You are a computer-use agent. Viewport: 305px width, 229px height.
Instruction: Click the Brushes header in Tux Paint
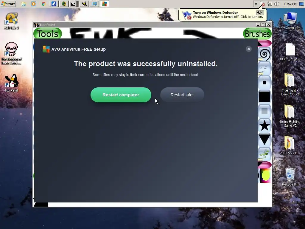point(257,34)
